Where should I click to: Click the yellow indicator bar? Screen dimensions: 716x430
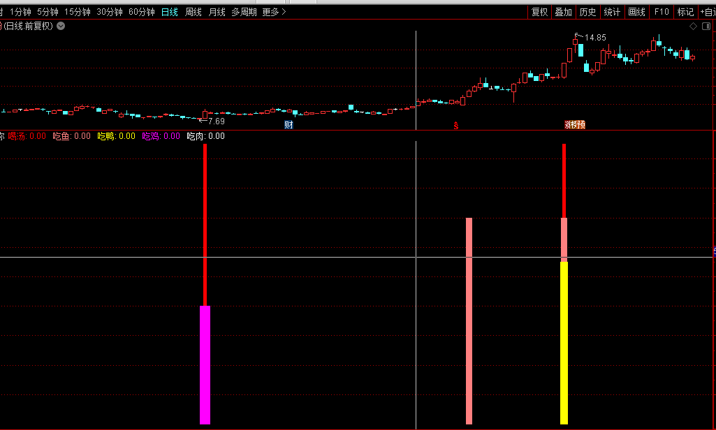(x=564, y=342)
